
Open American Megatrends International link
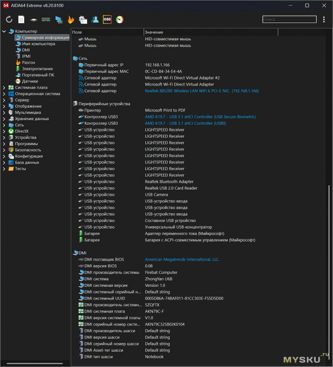(182, 259)
